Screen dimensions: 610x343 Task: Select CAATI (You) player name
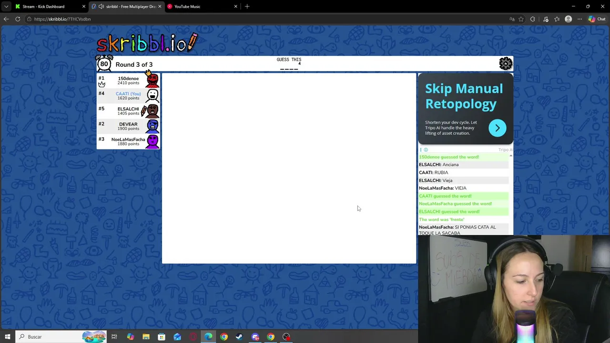(128, 94)
